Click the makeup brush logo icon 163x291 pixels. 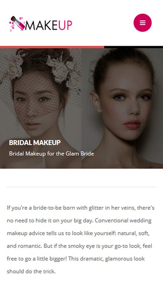[x=18, y=23]
